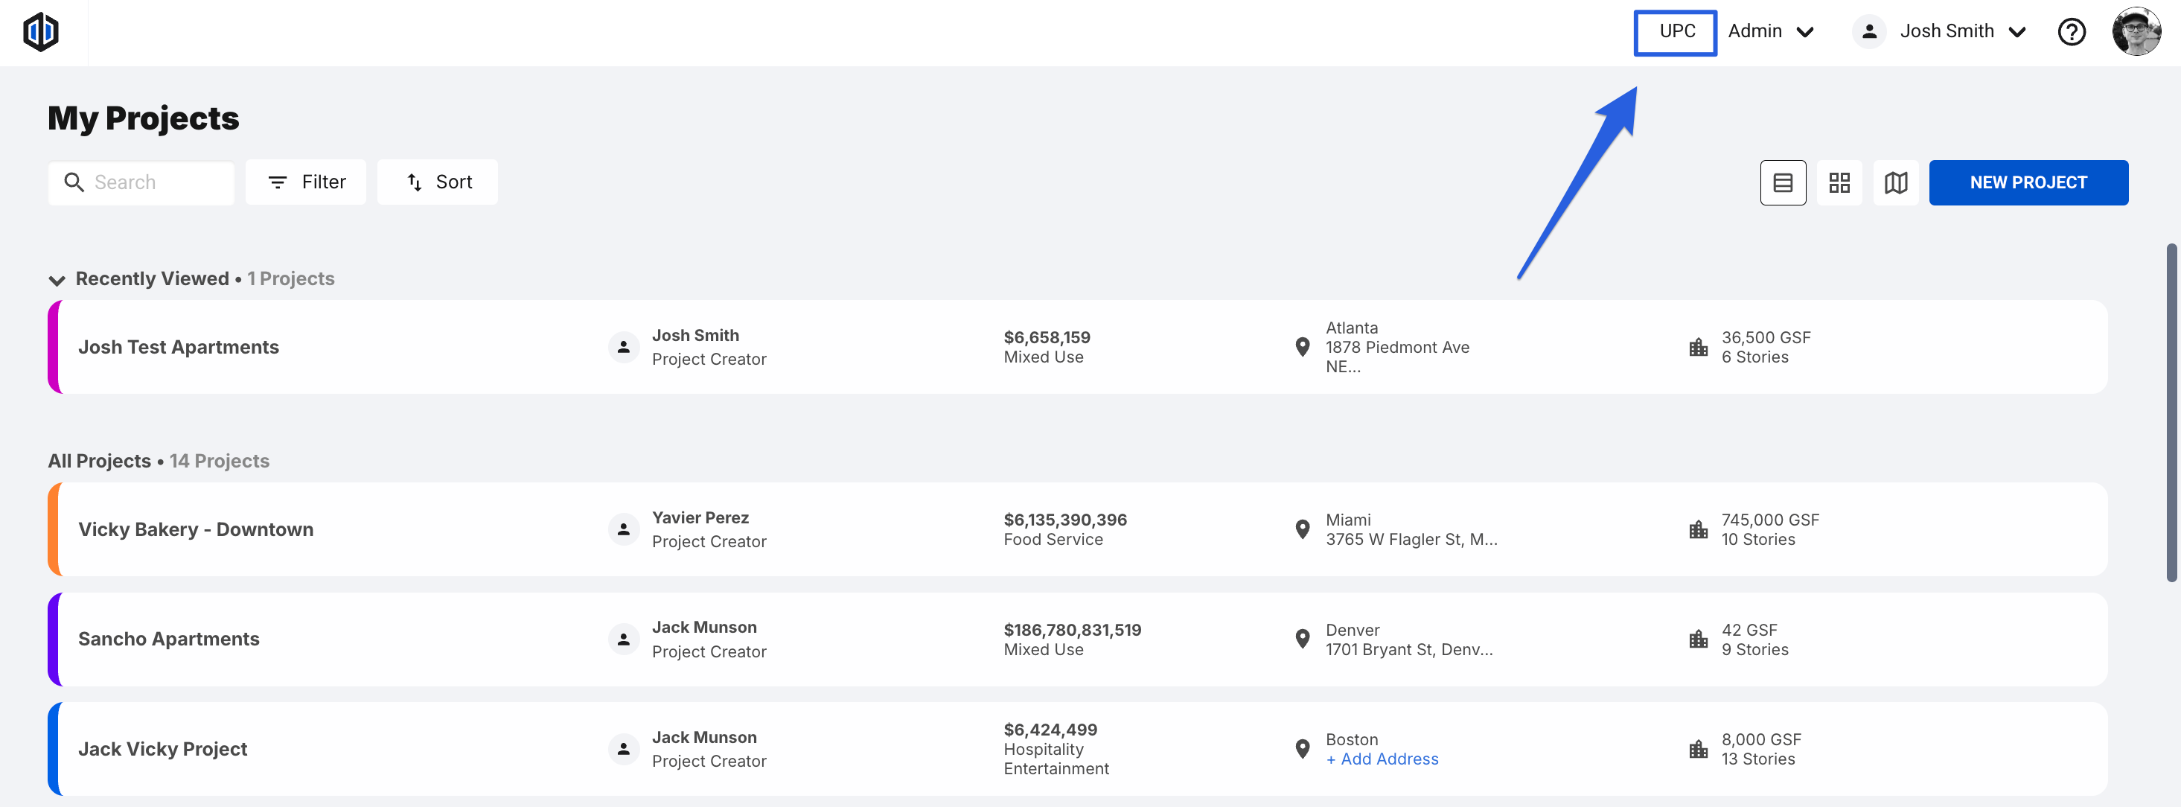Screen dimensions: 2181x807
Task: Click the search magnifier icon
Action: (74, 183)
